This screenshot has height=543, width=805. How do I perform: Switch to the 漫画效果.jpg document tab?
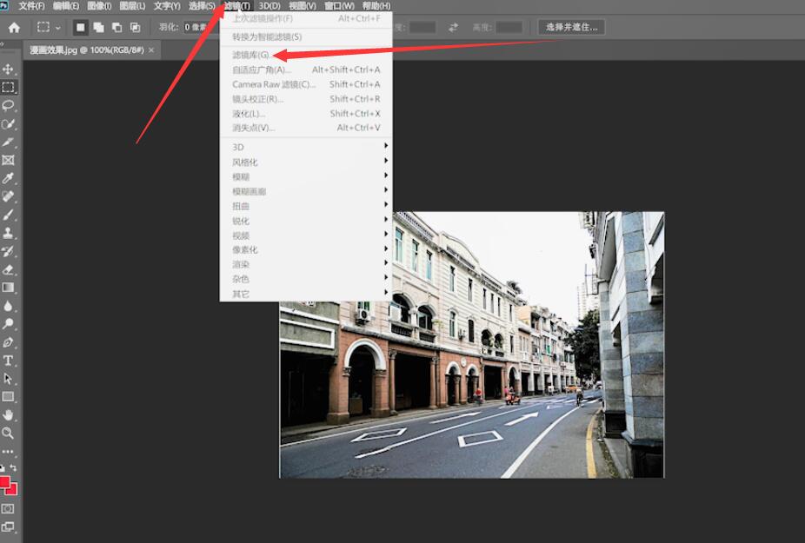point(87,50)
